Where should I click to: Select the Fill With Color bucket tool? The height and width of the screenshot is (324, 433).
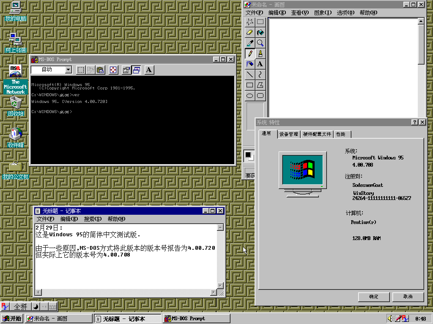[x=260, y=32]
